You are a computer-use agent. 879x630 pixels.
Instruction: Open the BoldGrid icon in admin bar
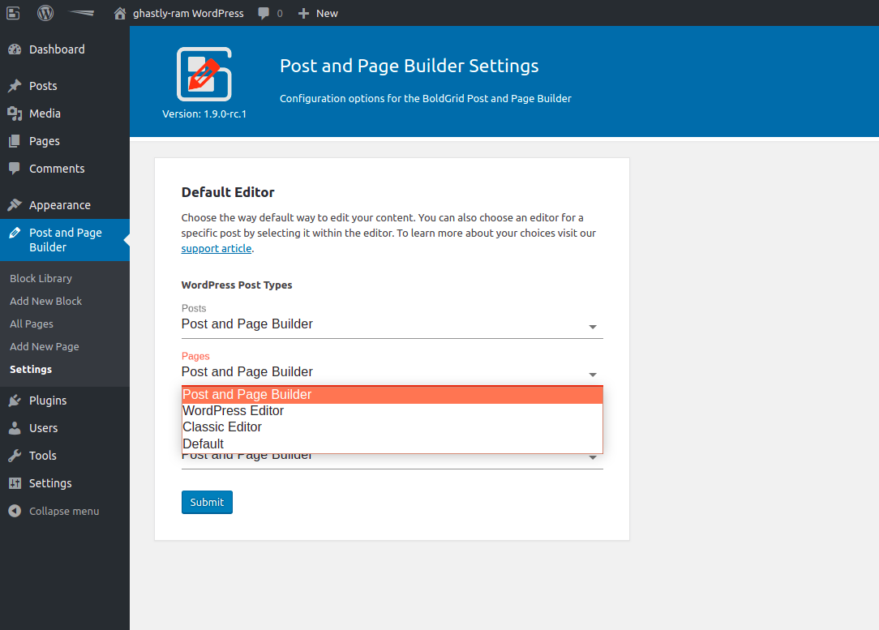pos(13,13)
